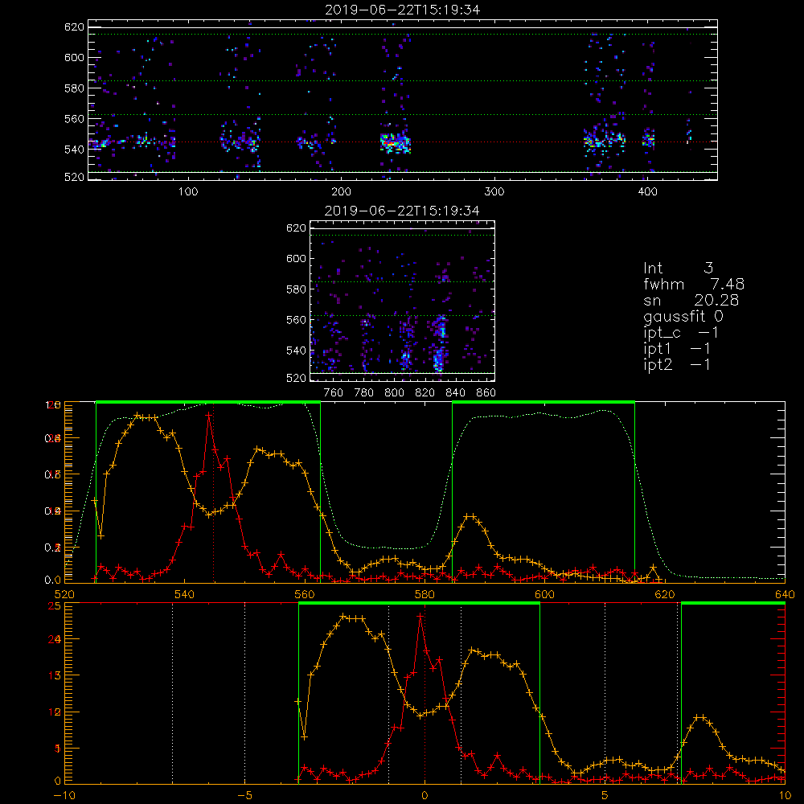Click x-axis label '580' on profile plot
Screen dimensions: 804x804
pos(425,594)
